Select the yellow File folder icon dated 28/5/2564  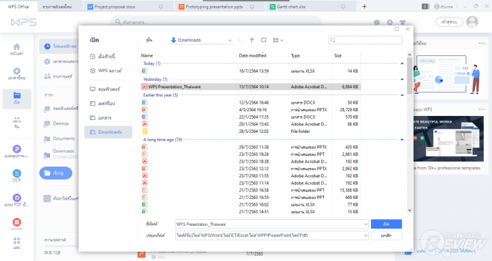pyautogui.click(x=145, y=131)
